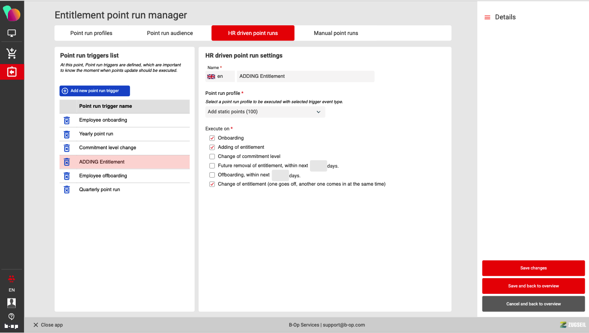Change the interface language via EN in sidebar

pos(12,290)
